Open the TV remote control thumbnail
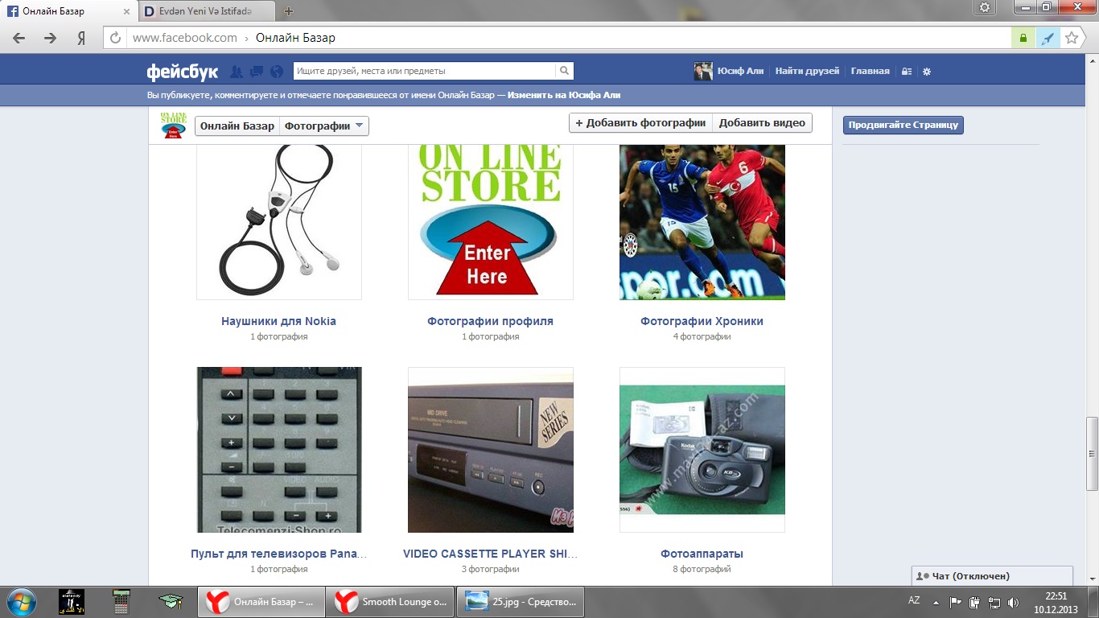The image size is (1099, 618). (x=279, y=450)
